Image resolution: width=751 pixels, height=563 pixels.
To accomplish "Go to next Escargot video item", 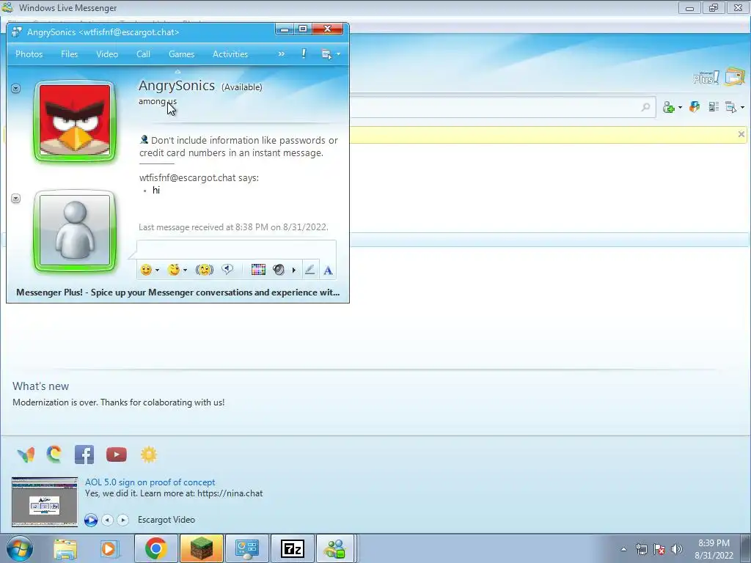I will point(123,520).
